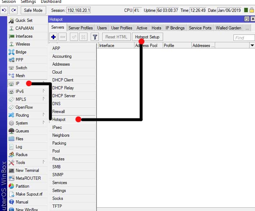Click the Interface column header
255x211 pixels.
[x=116, y=46]
